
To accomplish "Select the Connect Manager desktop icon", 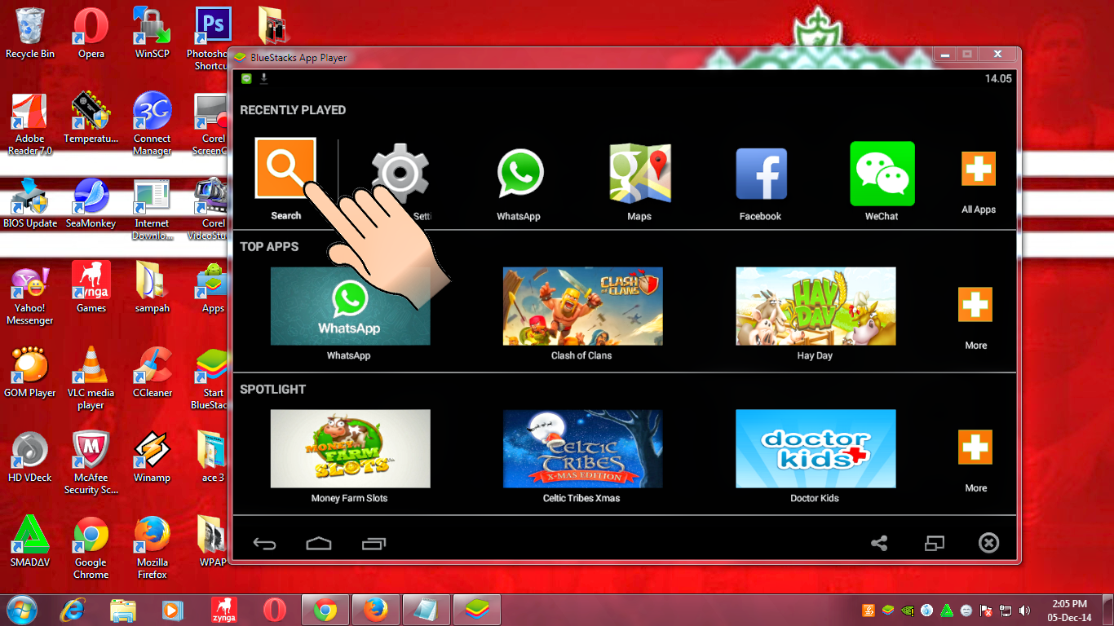I will [x=152, y=124].
